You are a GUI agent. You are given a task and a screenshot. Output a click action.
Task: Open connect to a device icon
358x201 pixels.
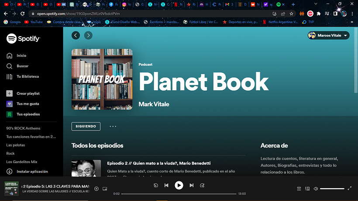[x=307, y=189]
